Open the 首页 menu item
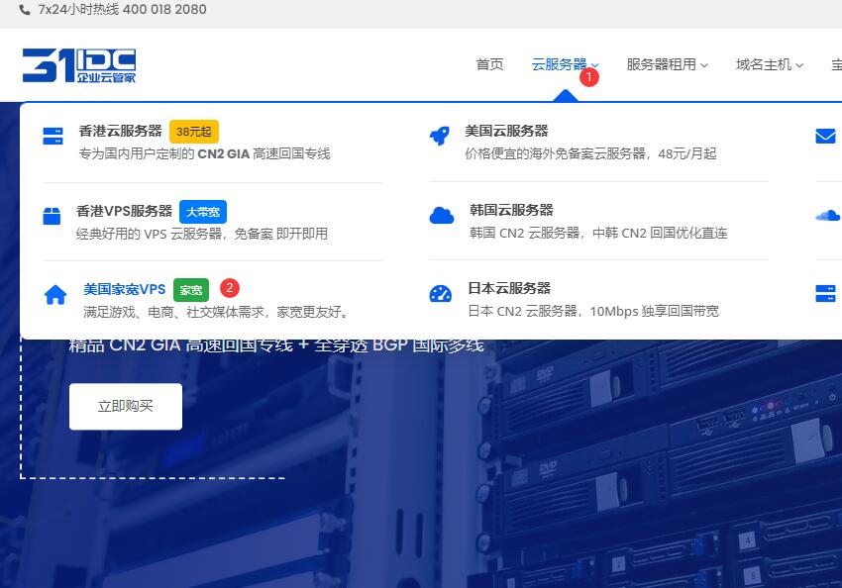The height and width of the screenshot is (588, 842). coord(489,64)
